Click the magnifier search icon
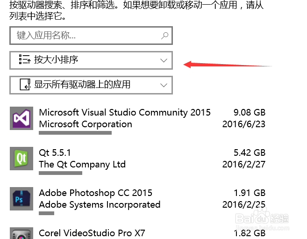Screen dimensions: 307x239 pos(164,36)
